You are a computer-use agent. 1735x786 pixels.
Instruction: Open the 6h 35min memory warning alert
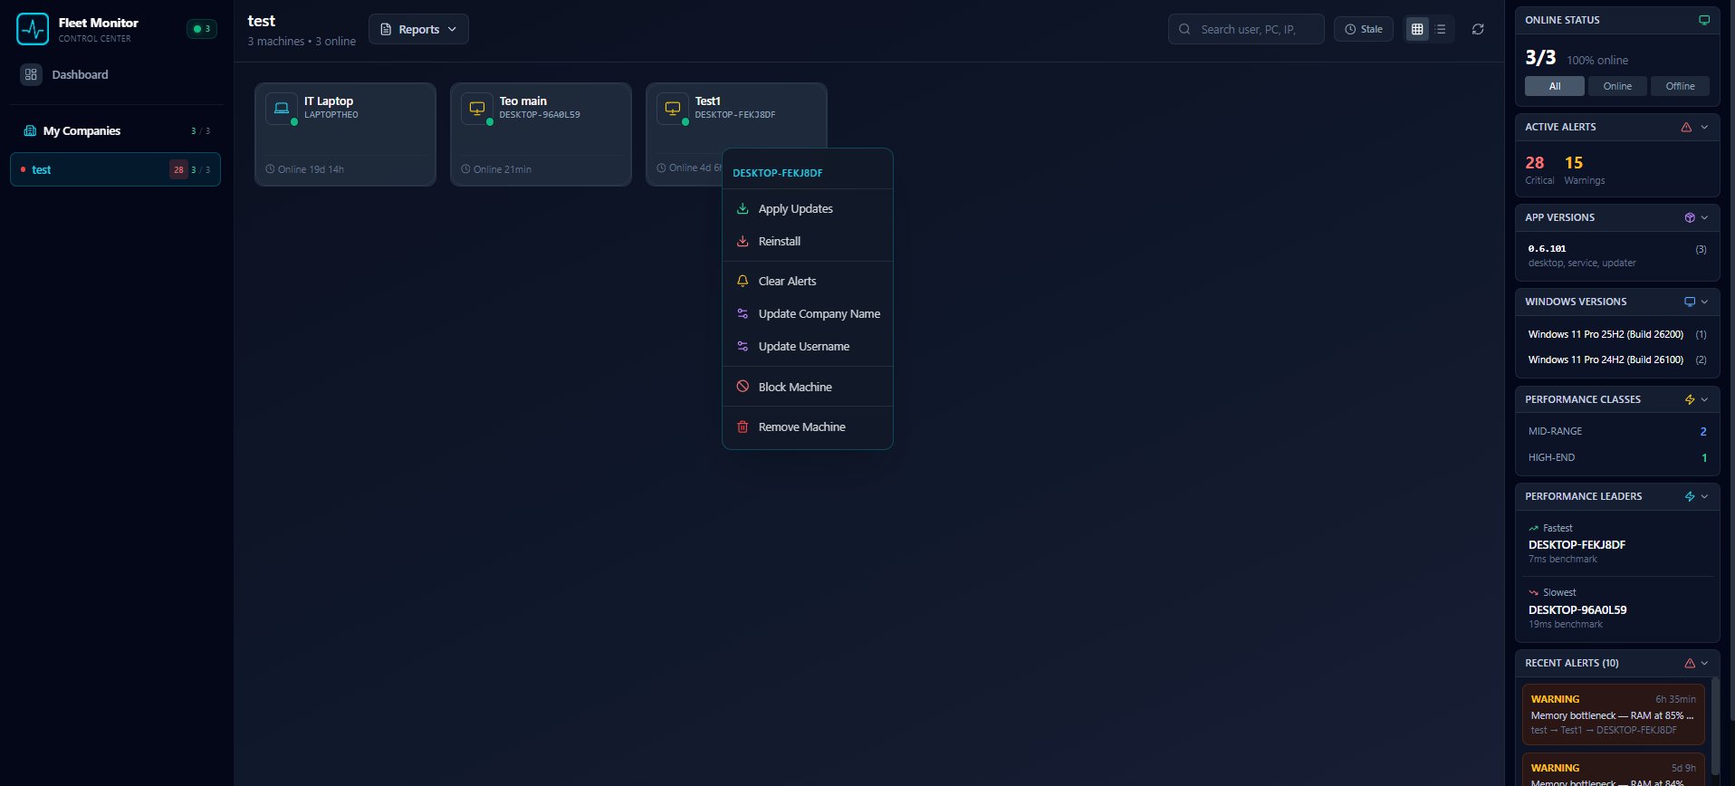click(x=1614, y=714)
